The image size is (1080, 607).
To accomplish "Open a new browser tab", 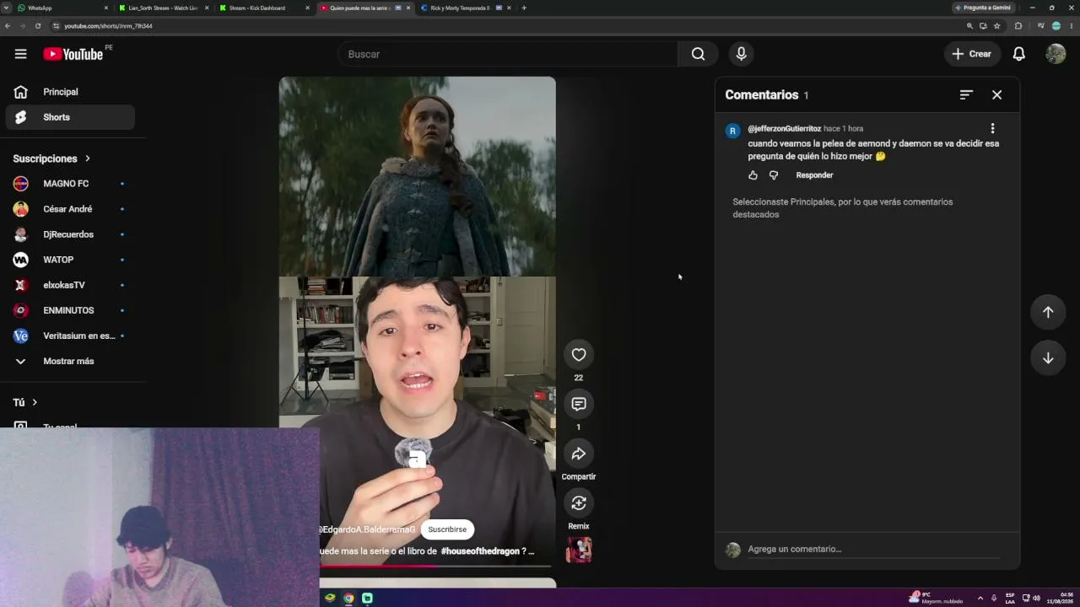I will coord(524,8).
